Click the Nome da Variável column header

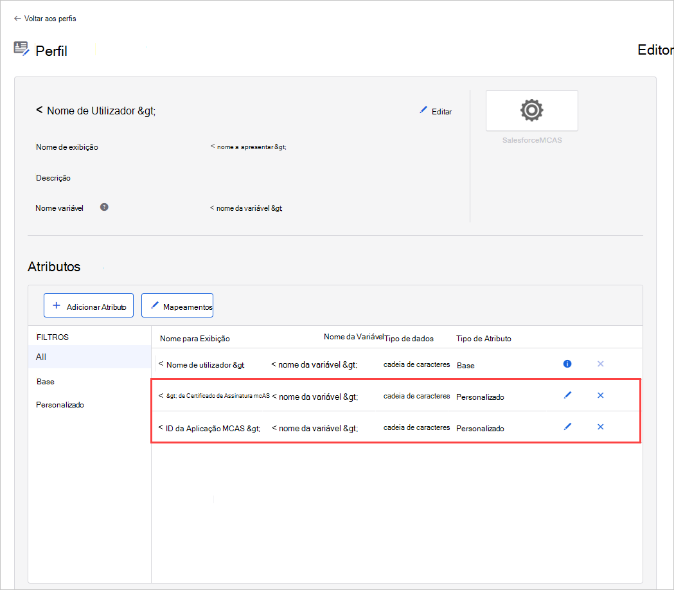(353, 337)
